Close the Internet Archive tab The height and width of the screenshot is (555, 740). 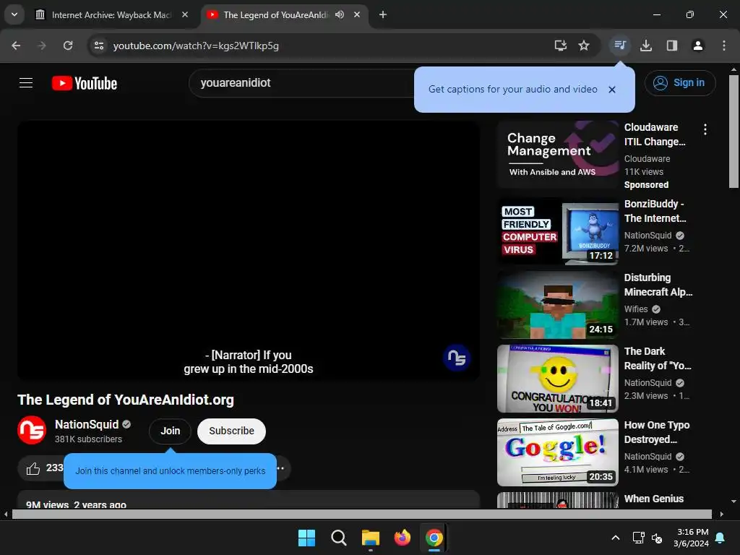tap(185, 14)
